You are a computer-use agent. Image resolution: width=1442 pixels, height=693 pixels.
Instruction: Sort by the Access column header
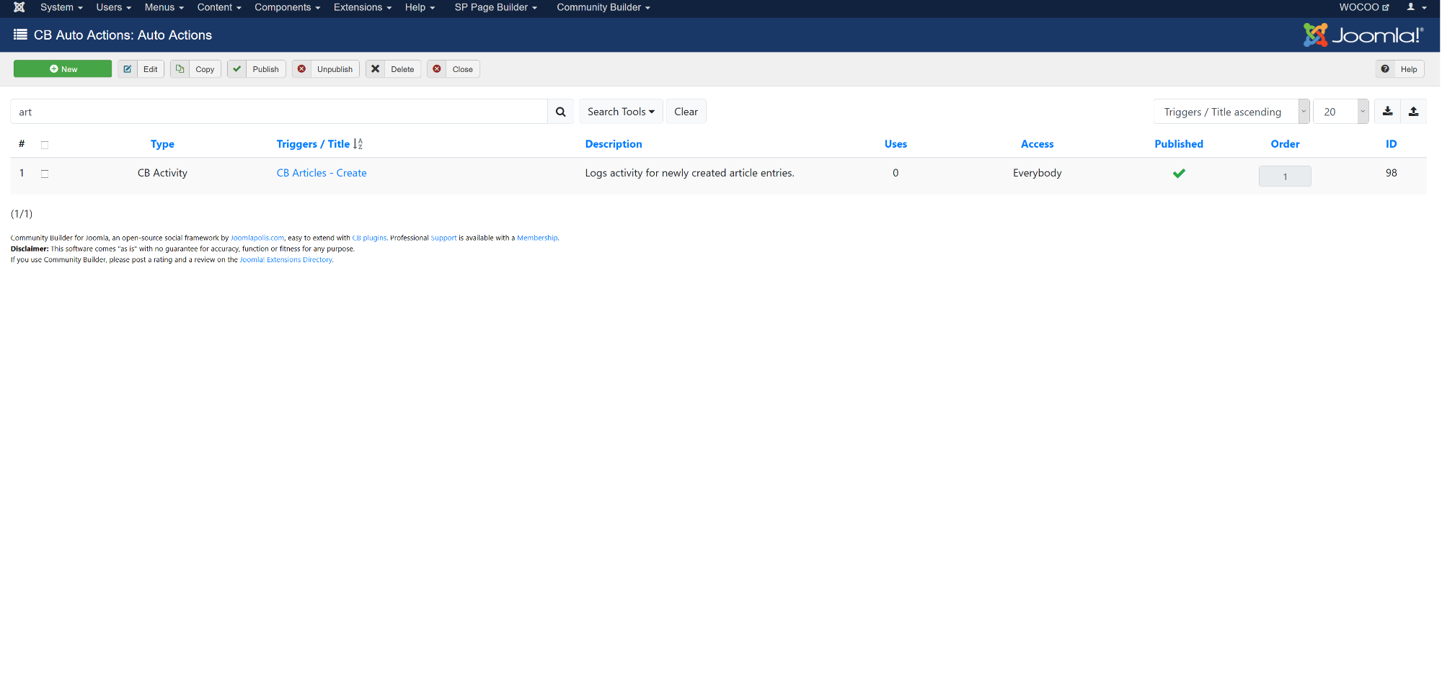(x=1037, y=144)
